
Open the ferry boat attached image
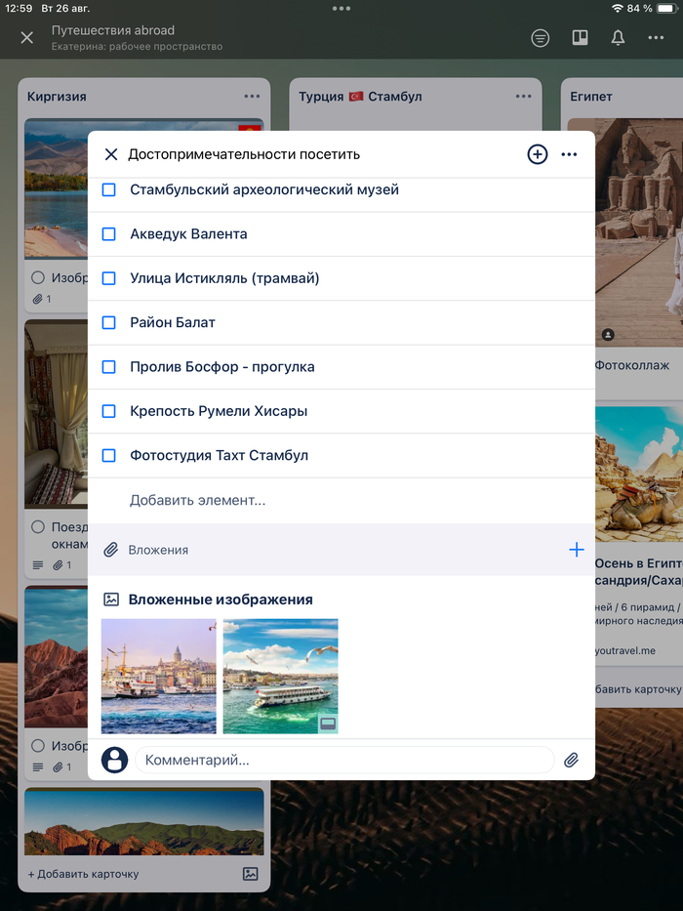pyautogui.click(x=281, y=676)
